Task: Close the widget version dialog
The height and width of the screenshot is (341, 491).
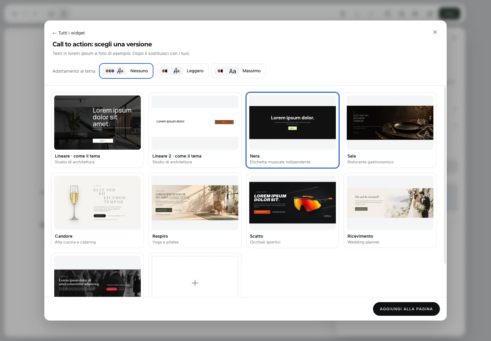Action: pos(435,32)
